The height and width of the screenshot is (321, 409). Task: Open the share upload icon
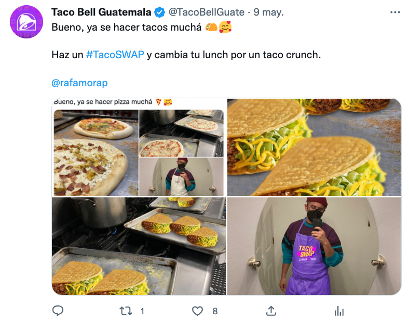[271, 311]
